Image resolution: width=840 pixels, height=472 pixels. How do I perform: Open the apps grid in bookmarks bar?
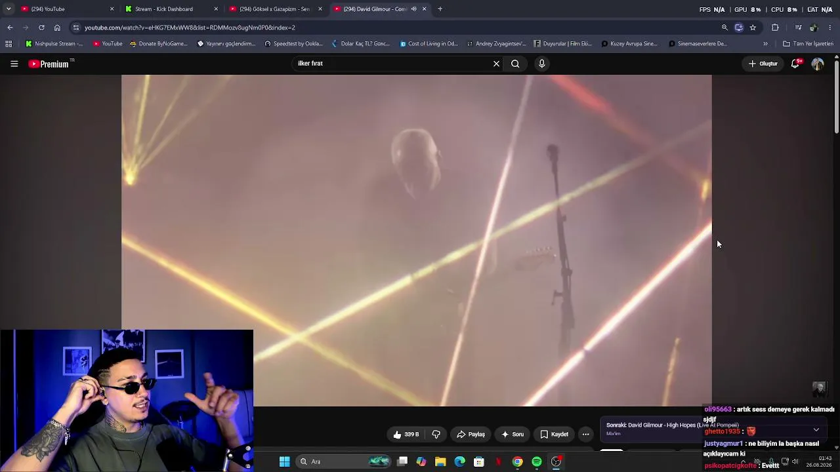[9, 44]
